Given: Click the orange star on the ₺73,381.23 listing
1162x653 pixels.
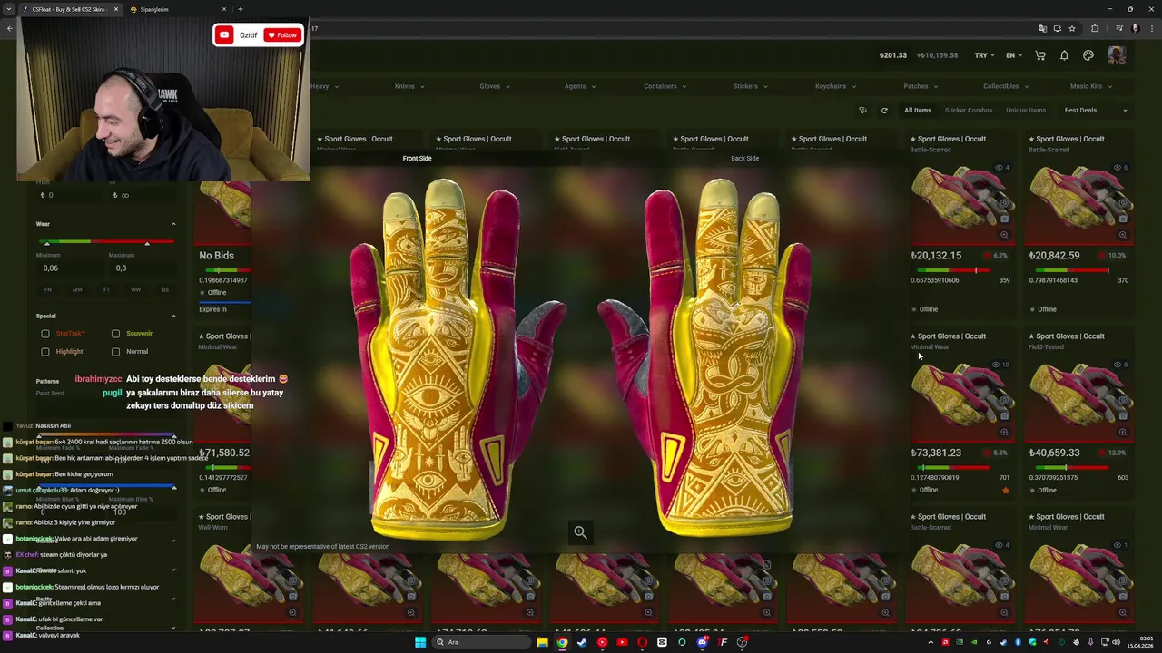Looking at the screenshot, I should [1005, 491].
